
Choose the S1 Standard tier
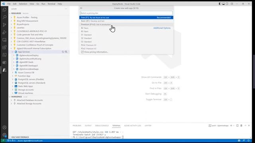click(x=126, y=35)
